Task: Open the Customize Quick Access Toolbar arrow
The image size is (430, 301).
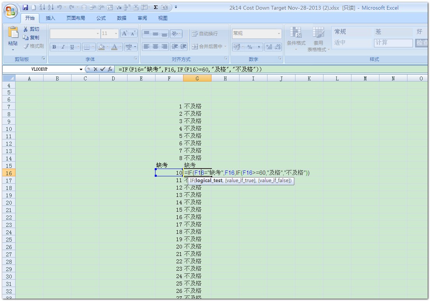Action: [176, 7]
